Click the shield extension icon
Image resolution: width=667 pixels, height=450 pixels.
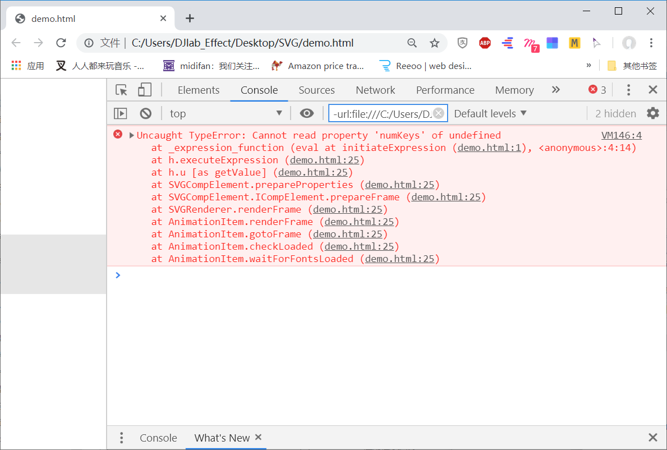pos(462,43)
